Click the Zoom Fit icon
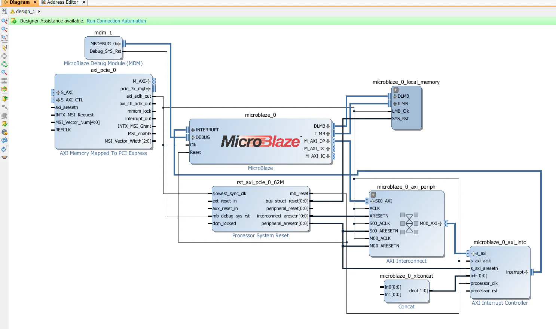 [x=4, y=37]
